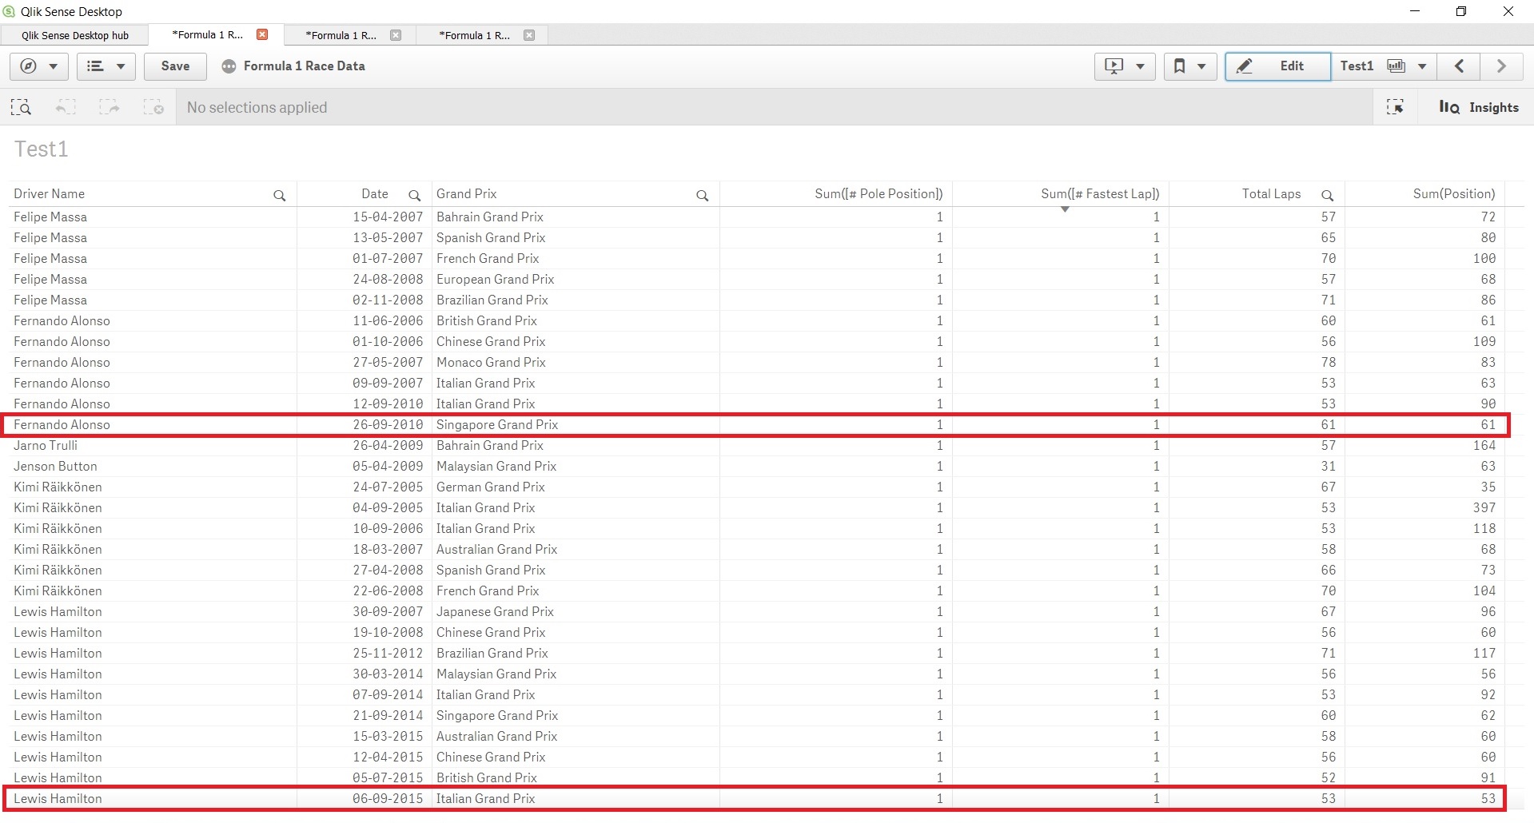Click the Driver Name header label
The height and width of the screenshot is (823, 1534).
click(x=49, y=194)
